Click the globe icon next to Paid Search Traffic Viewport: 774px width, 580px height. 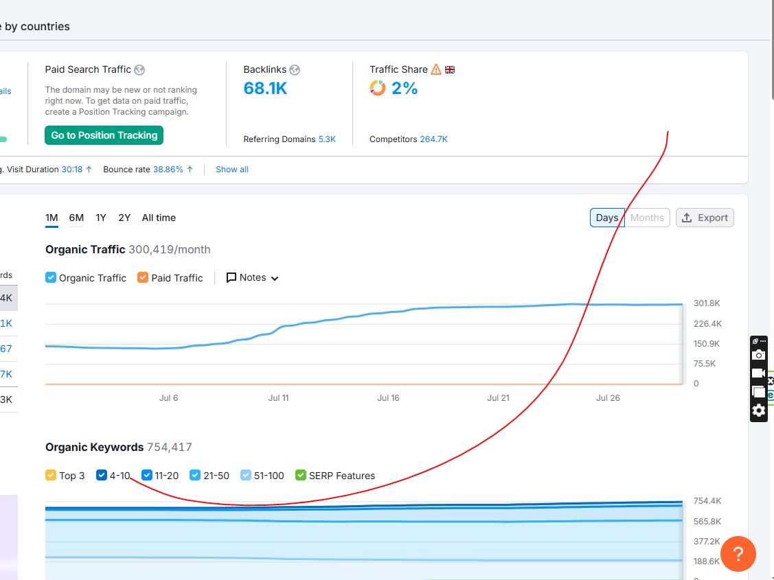click(139, 70)
